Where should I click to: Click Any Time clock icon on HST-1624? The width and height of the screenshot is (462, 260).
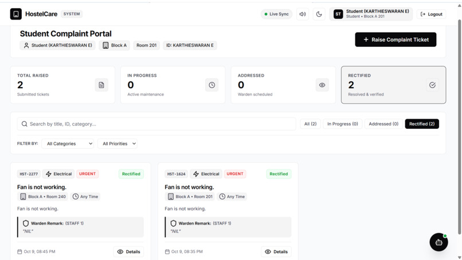click(x=222, y=196)
